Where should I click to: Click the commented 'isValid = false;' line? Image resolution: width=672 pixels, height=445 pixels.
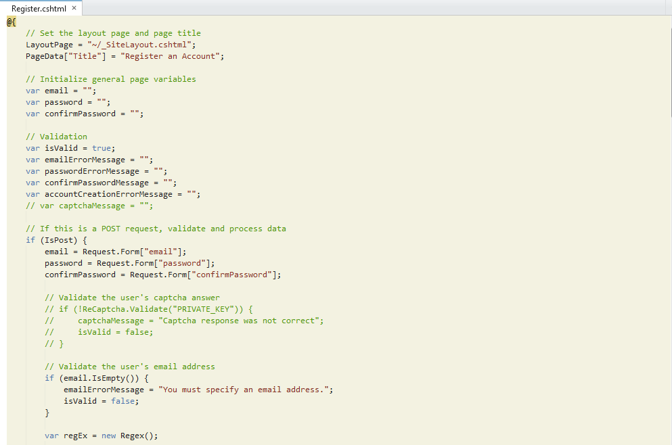[99, 332]
